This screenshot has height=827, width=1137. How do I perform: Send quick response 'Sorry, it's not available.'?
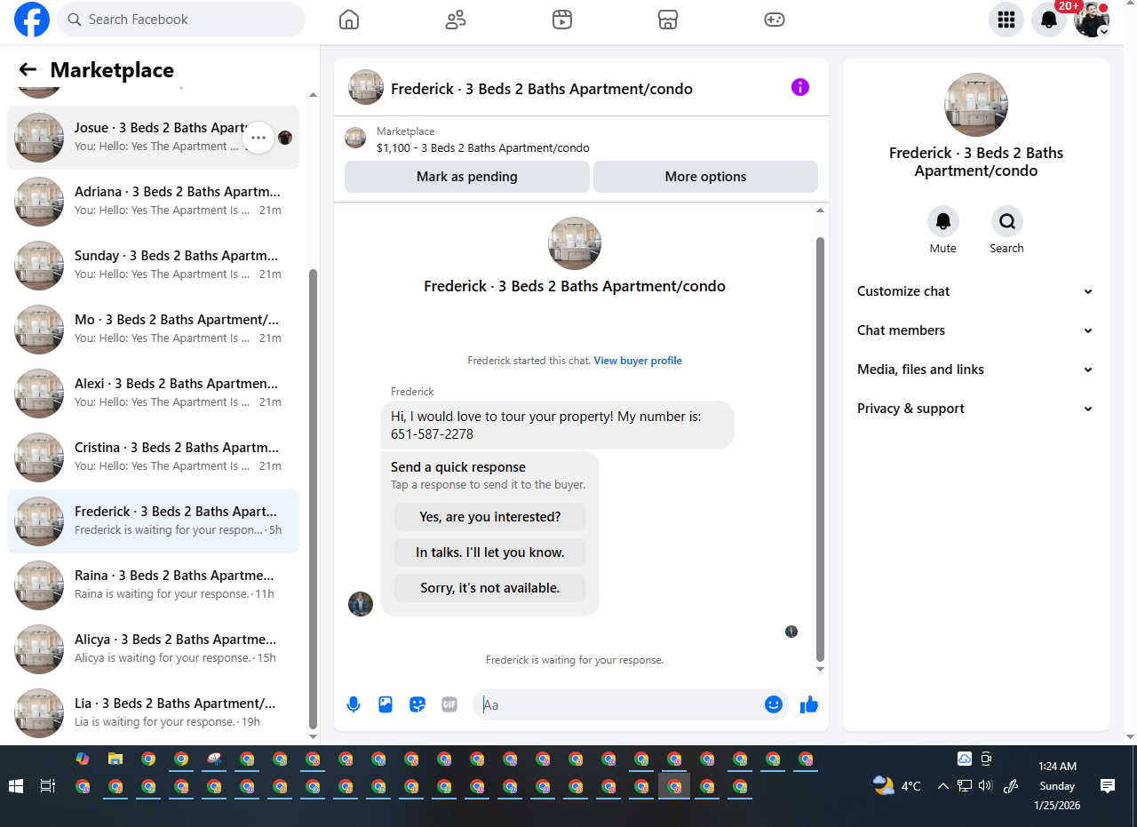click(490, 588)
